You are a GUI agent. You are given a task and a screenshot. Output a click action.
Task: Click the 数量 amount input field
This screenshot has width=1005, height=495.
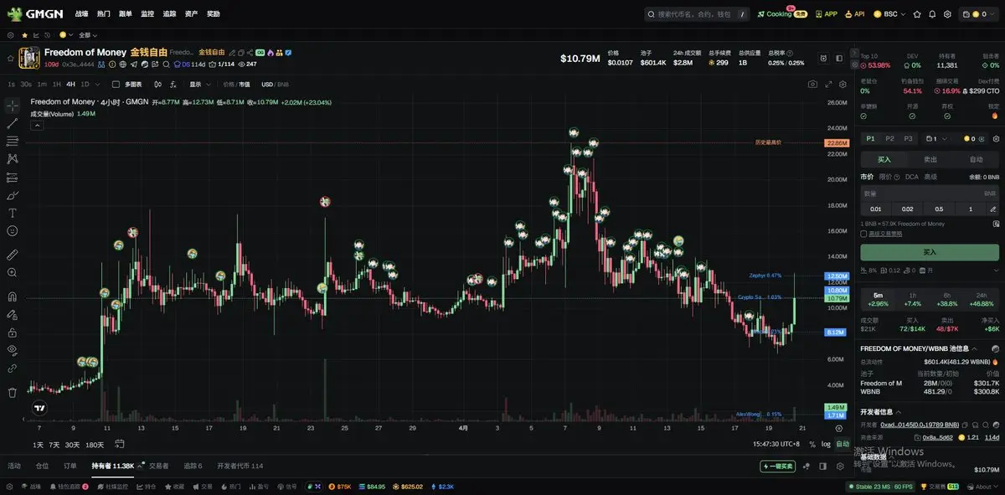point(930,193)
